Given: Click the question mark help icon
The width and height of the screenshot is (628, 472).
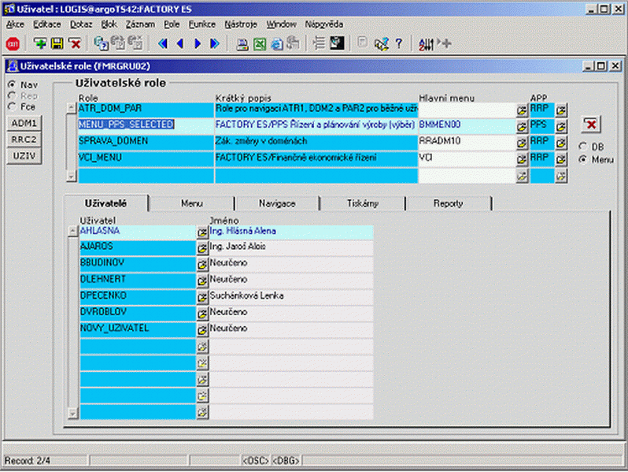Looking at the screenshot, I should point(398,43).
